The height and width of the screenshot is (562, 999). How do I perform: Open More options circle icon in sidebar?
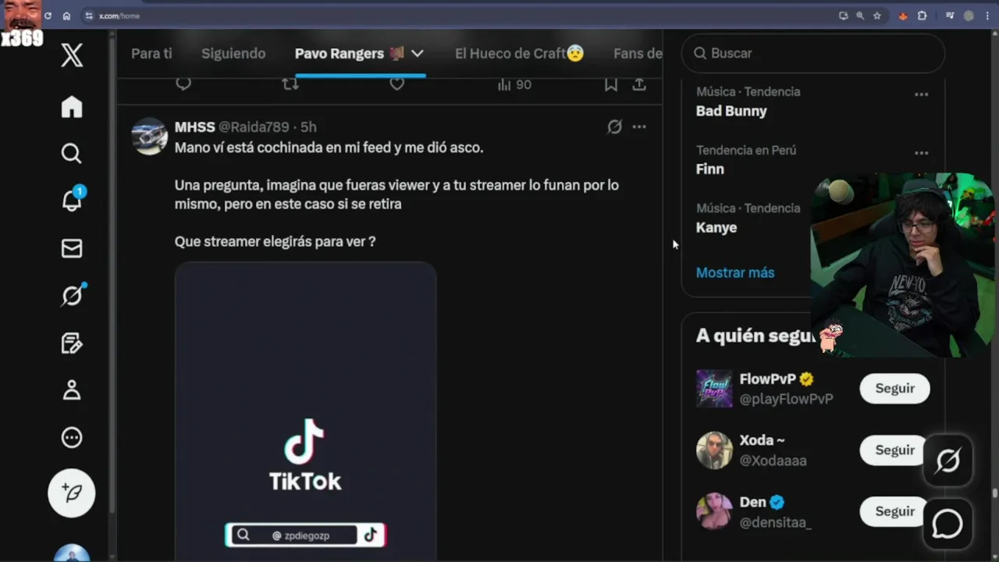tap(72, 438)
